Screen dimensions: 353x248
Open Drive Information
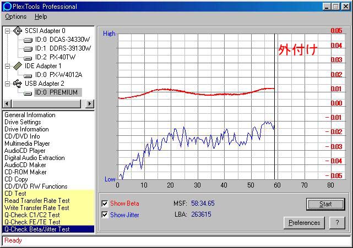pyautogui.click(x=26, y=129)
